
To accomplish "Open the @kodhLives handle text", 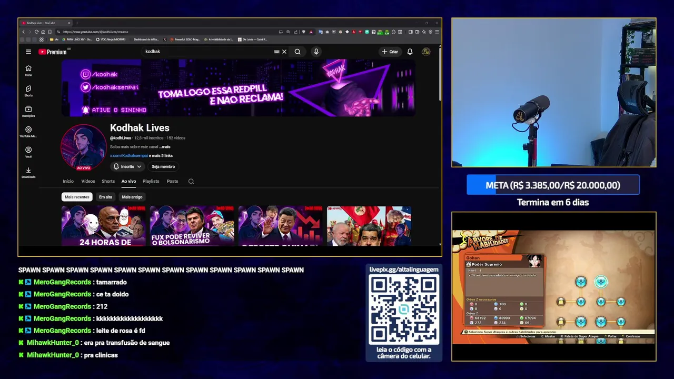I will [x=121, y=138].
